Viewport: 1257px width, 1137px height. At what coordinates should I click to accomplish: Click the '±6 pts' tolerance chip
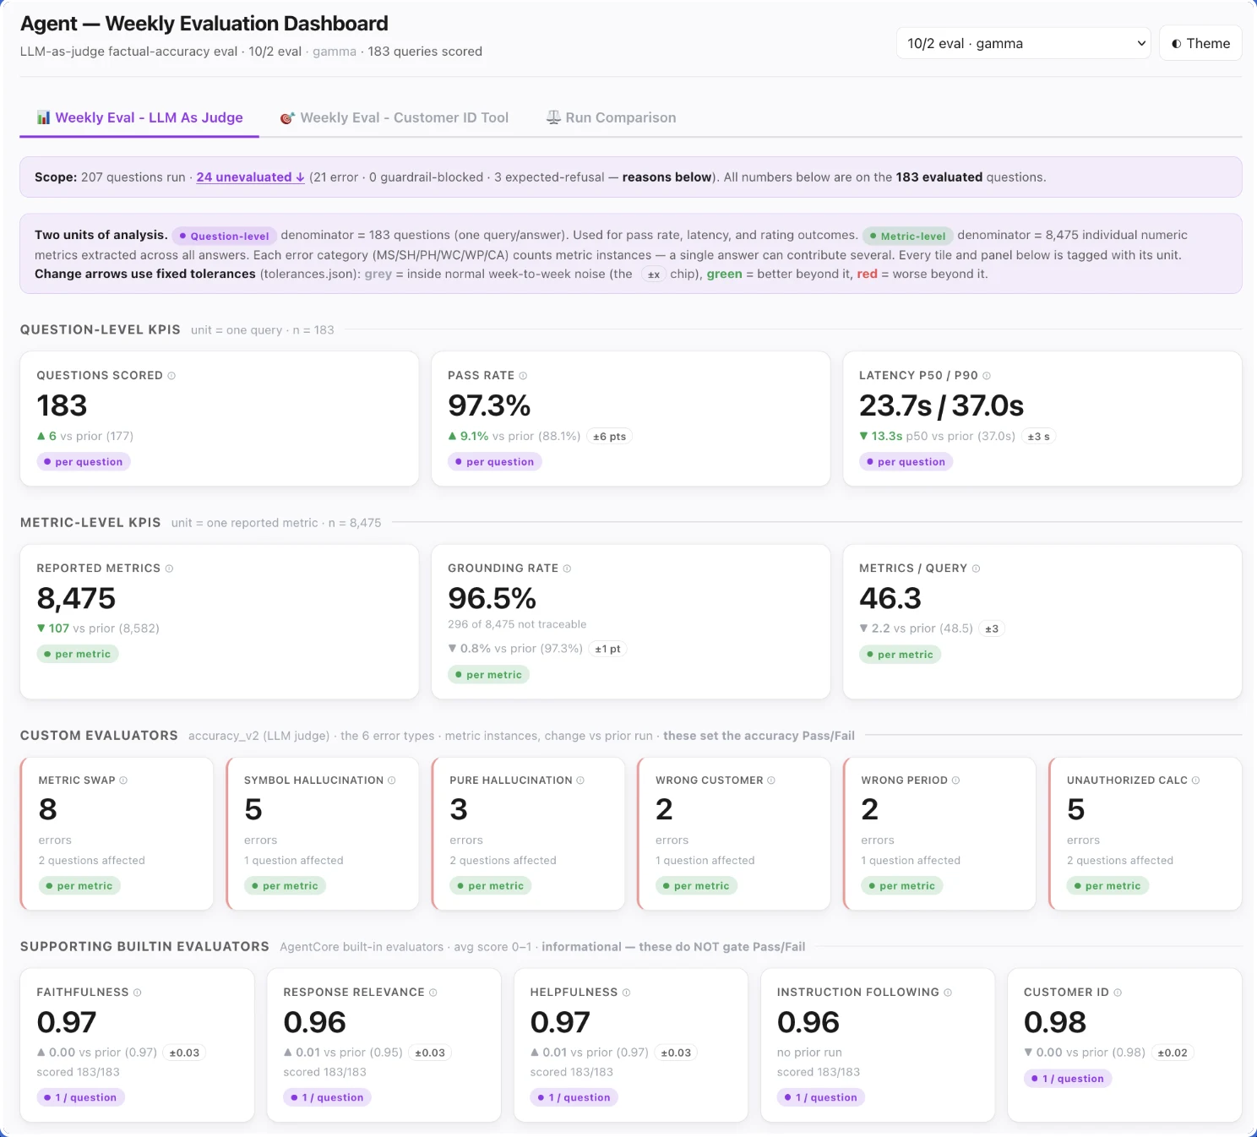610,437
